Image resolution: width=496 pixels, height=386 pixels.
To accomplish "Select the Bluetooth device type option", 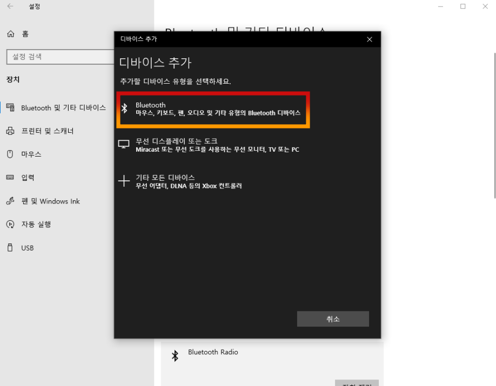I will tap(213, 110).
